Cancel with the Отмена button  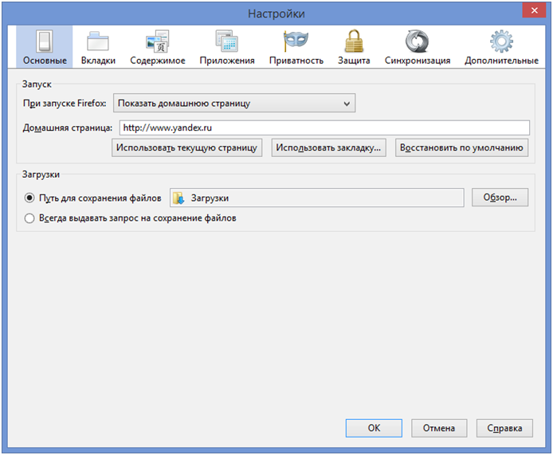point(439,428)
